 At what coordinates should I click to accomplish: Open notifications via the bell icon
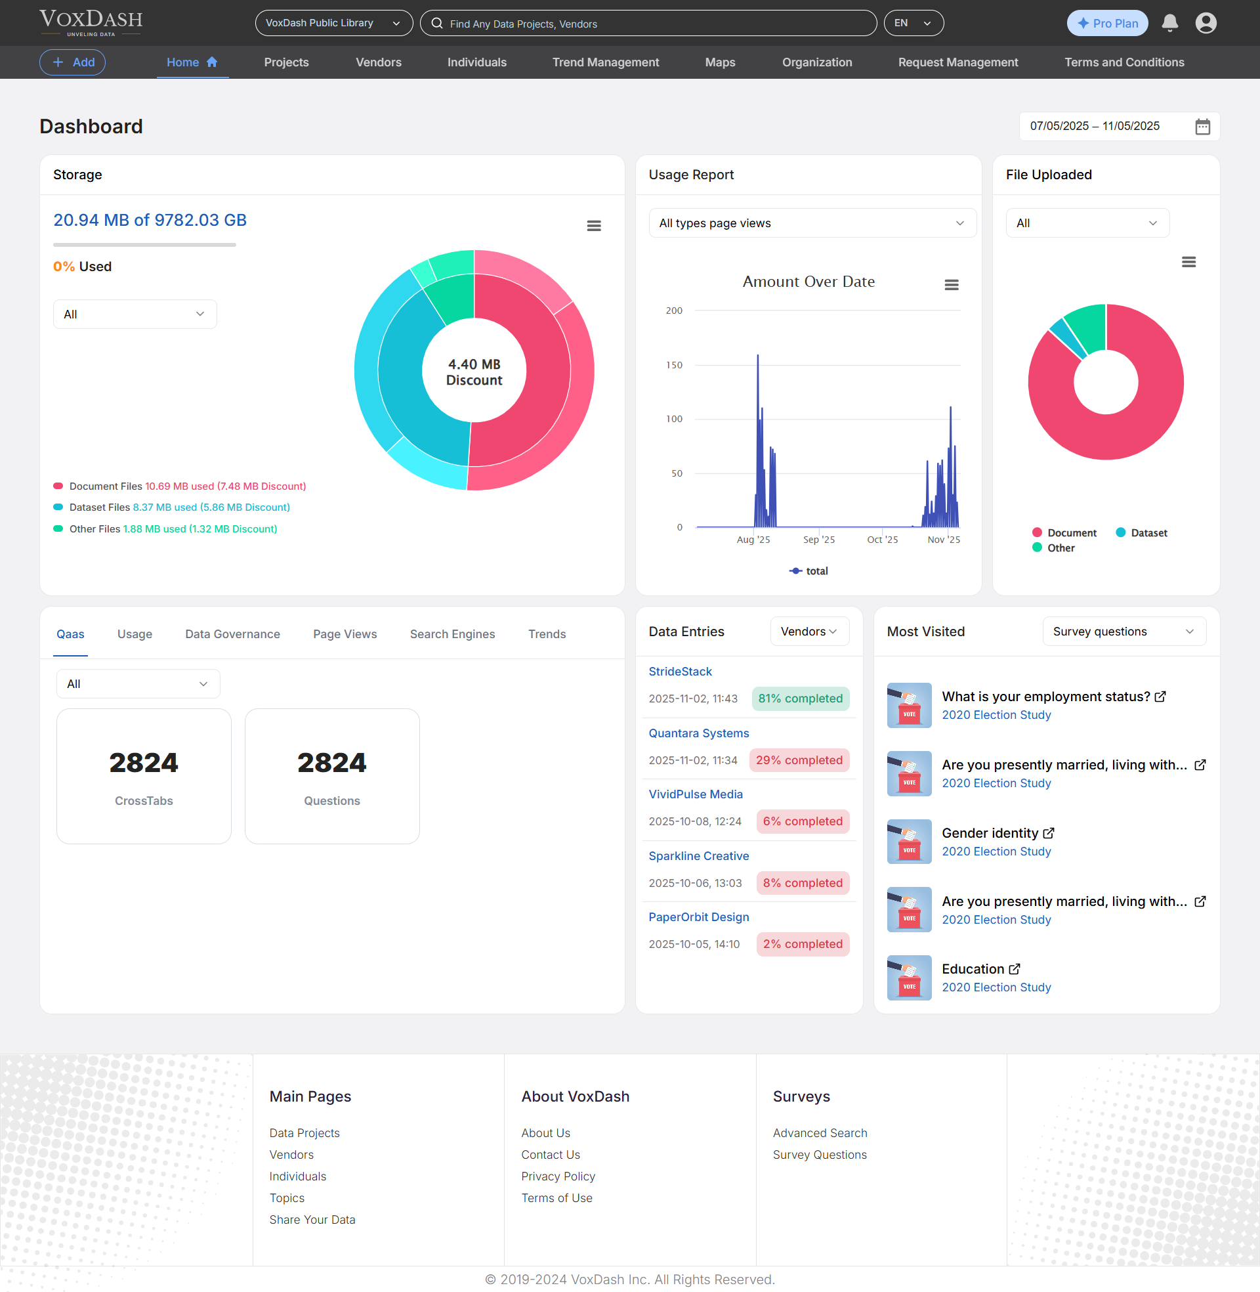tap(1169, 22)
